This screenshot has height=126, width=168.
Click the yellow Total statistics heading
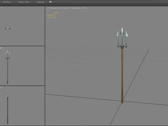56,13
